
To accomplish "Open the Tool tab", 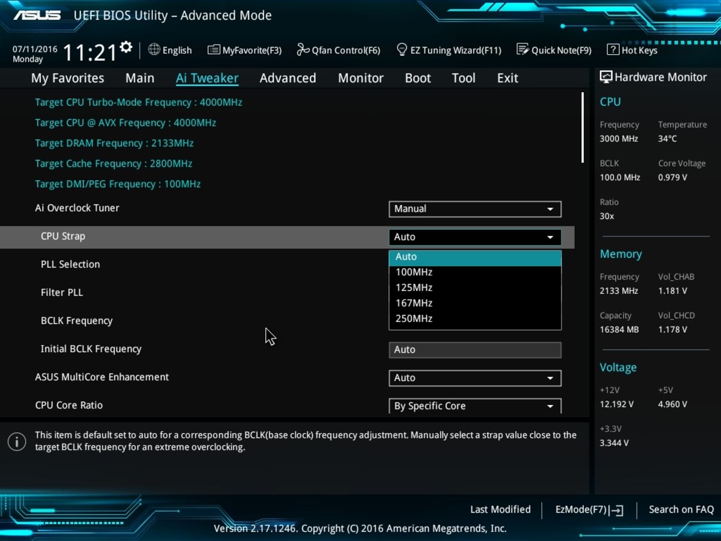I will pyautogui.click(x=463, y=78).
